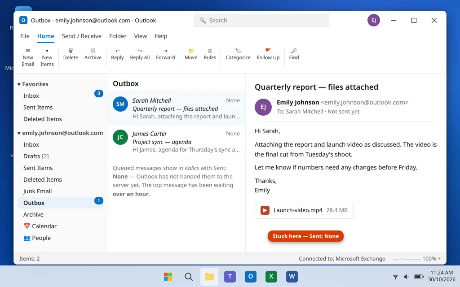Flag message with Follow Up
This screenshot has width=460, height=287.
point(268,54)
